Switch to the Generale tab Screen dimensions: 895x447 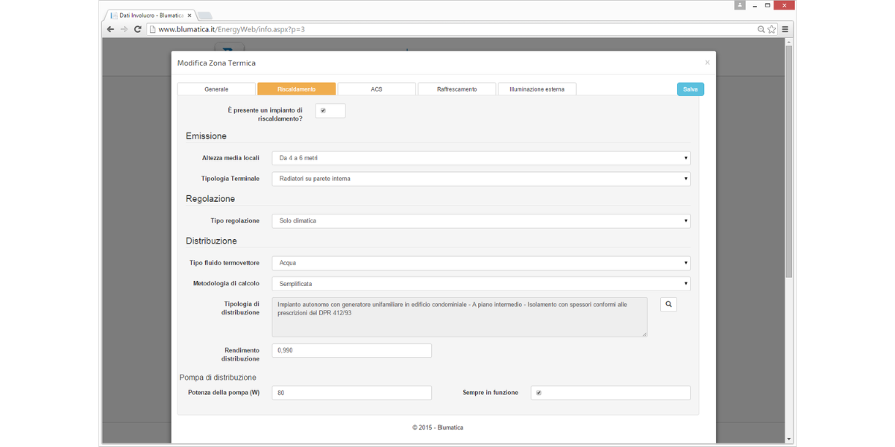point(216,89)
